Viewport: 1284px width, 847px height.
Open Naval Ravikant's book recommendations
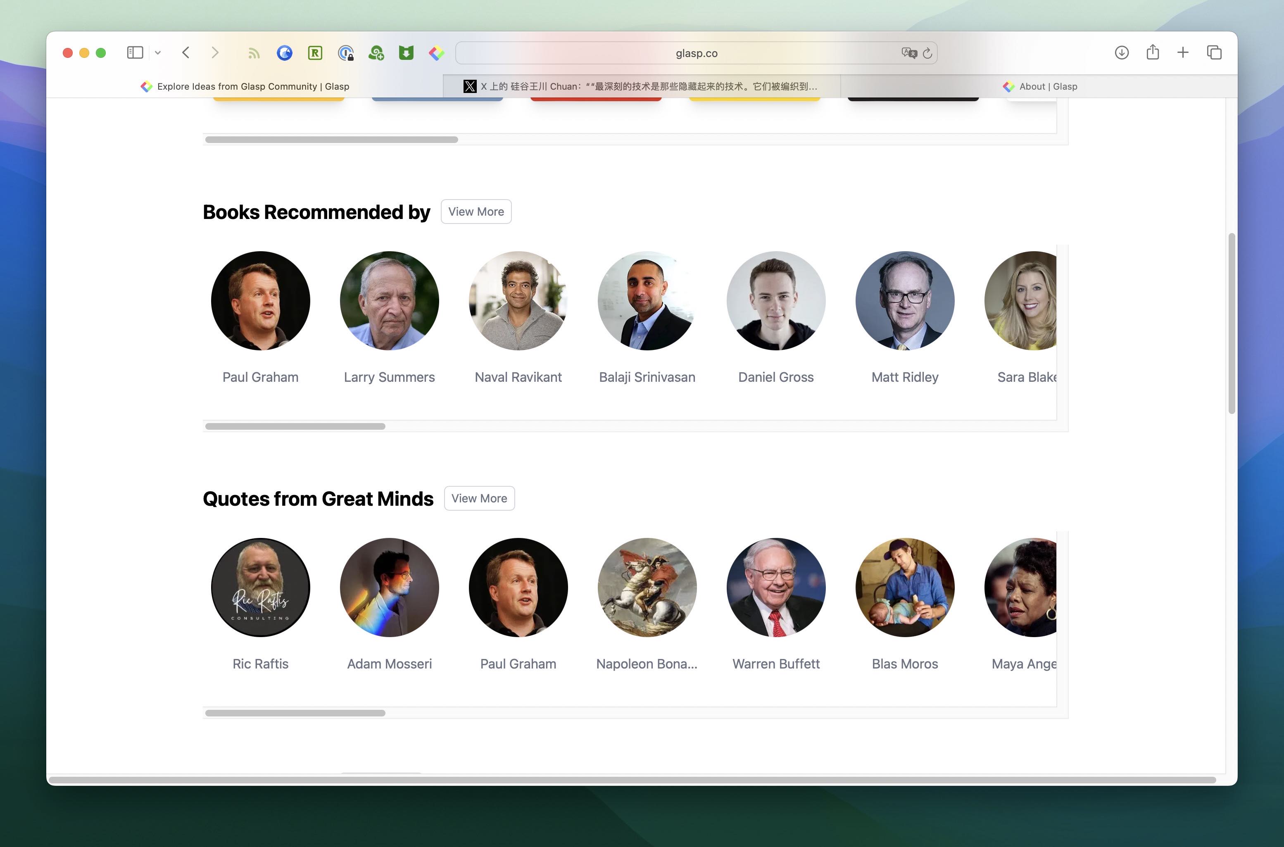coord(518,301)
